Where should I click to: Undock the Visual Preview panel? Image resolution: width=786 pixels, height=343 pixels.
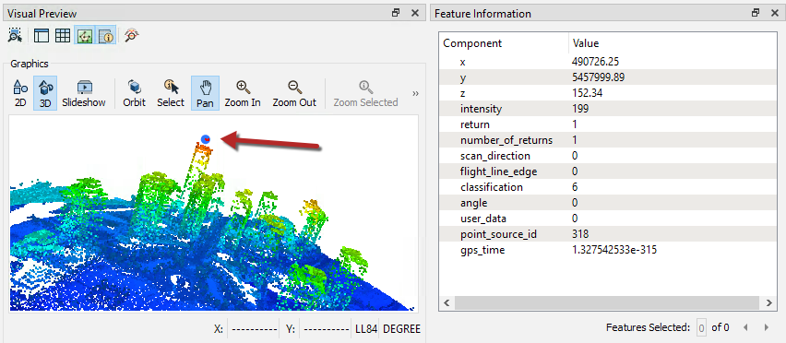396,13
